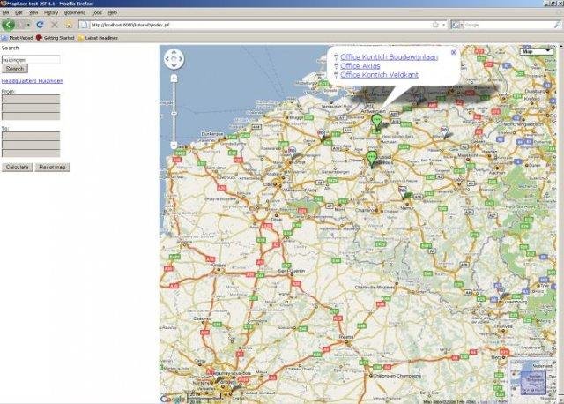564x404 pixels.
Task: Close the map info window
Action: (x=454, y=52)
